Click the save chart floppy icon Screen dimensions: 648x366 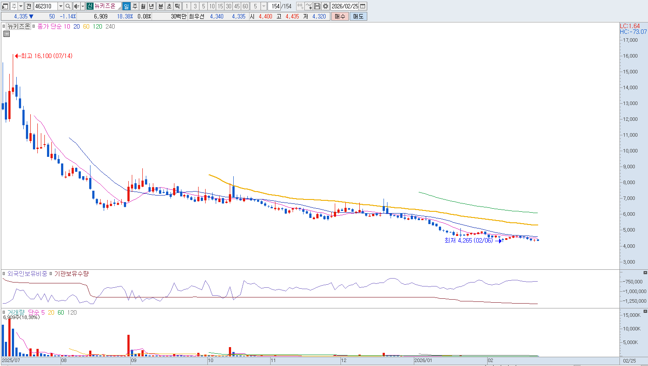pos(317,6)
